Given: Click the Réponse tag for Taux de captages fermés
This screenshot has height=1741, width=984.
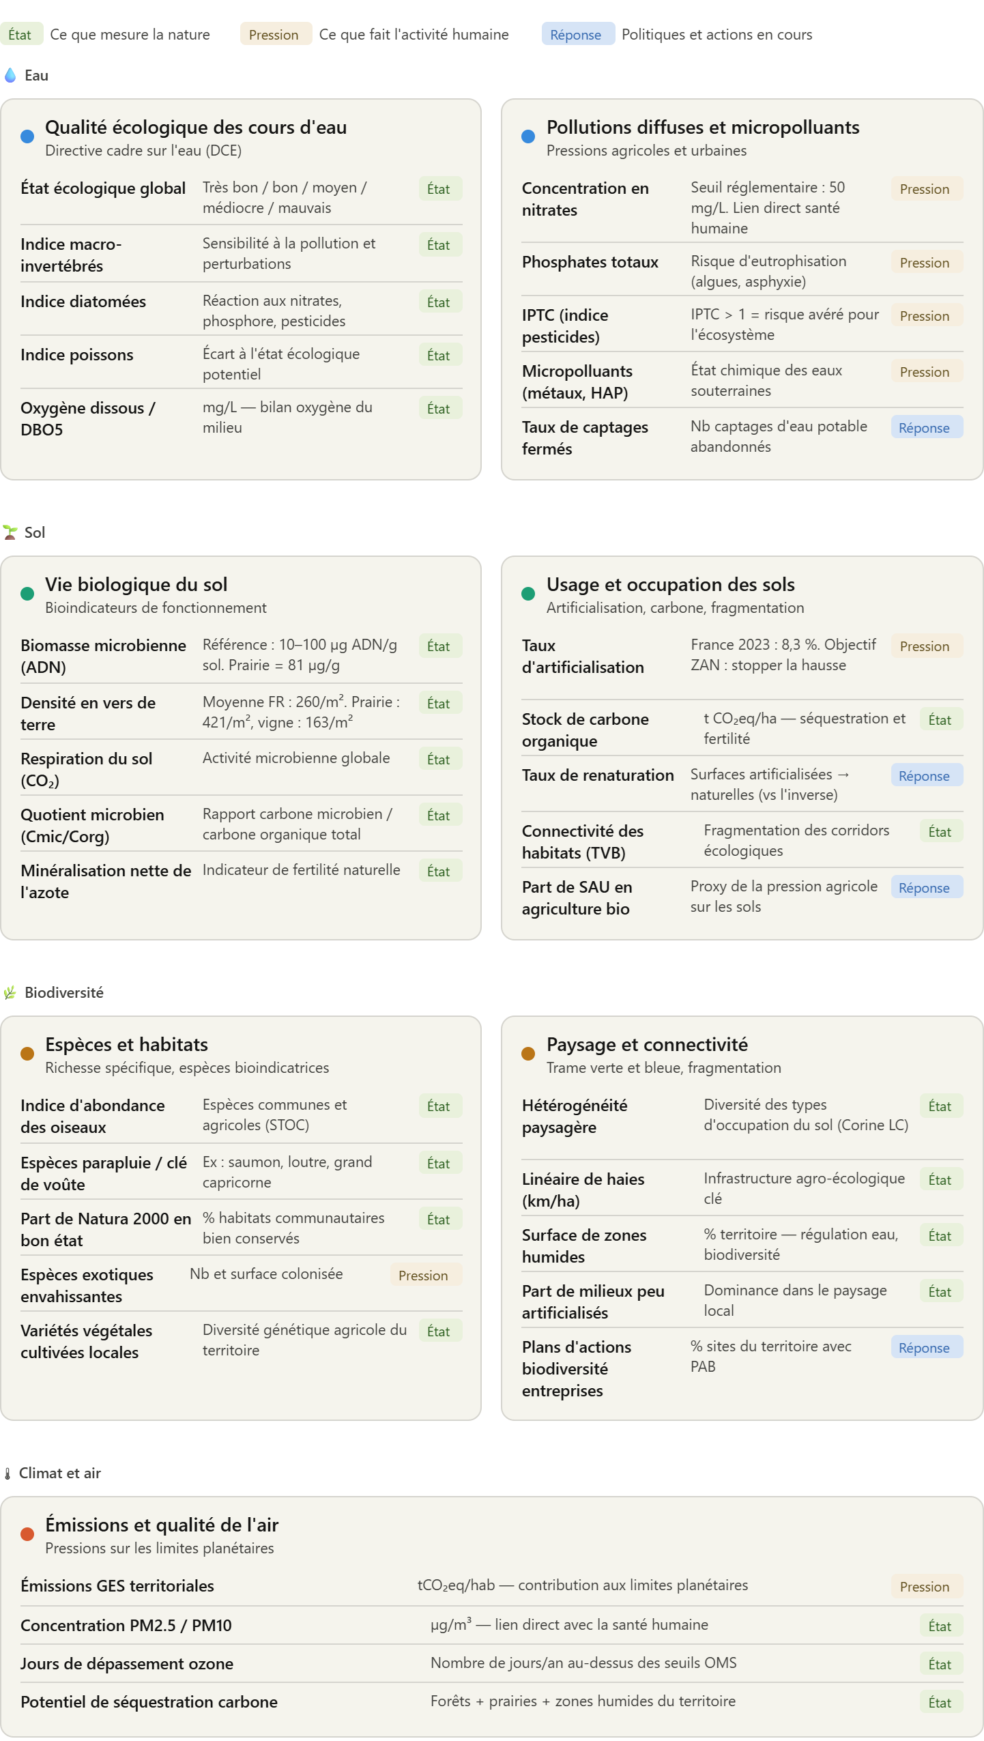Looking at the screenshot, I should point(924,428).
